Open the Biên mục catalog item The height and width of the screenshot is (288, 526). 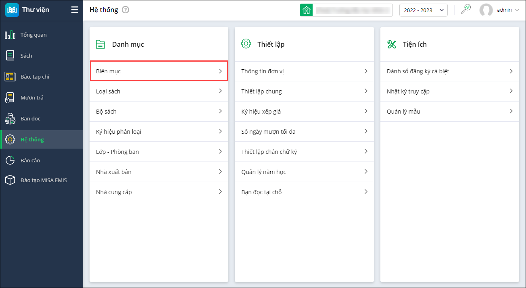[159, 71]
